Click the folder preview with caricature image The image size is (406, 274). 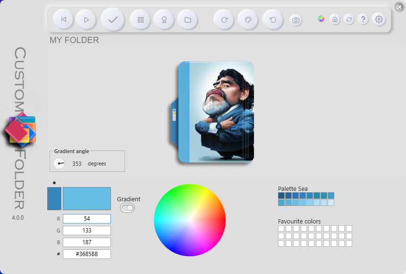point(212,112)
